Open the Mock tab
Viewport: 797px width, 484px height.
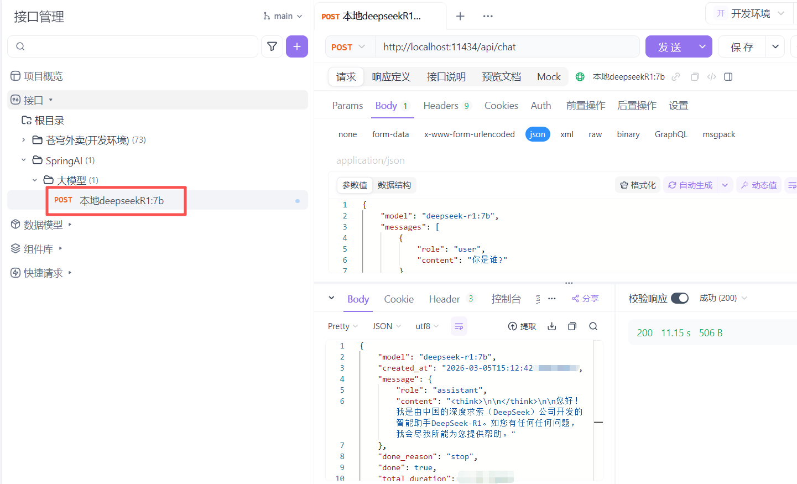549,77
